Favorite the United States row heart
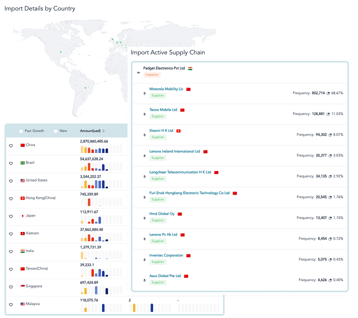 coord(10,181)
